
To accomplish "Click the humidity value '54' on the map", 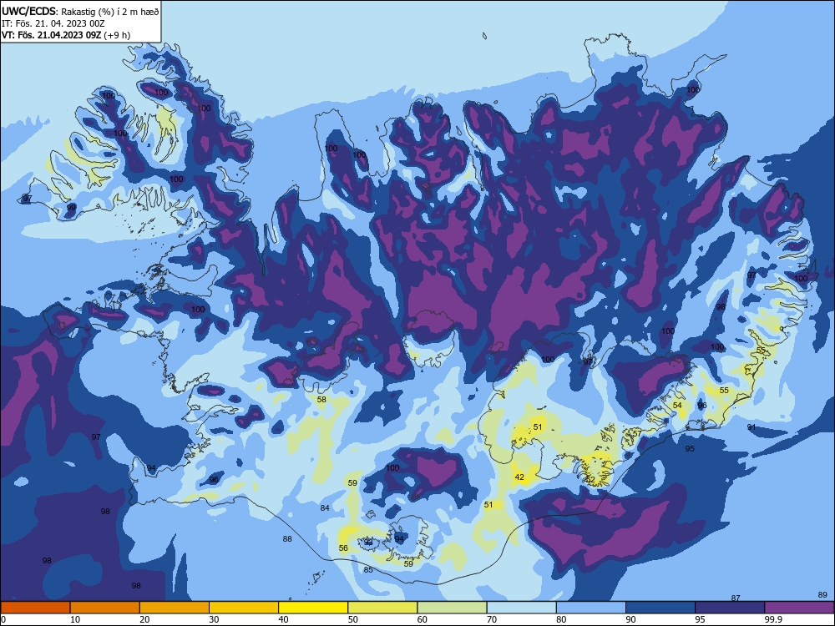I will 677,405.
